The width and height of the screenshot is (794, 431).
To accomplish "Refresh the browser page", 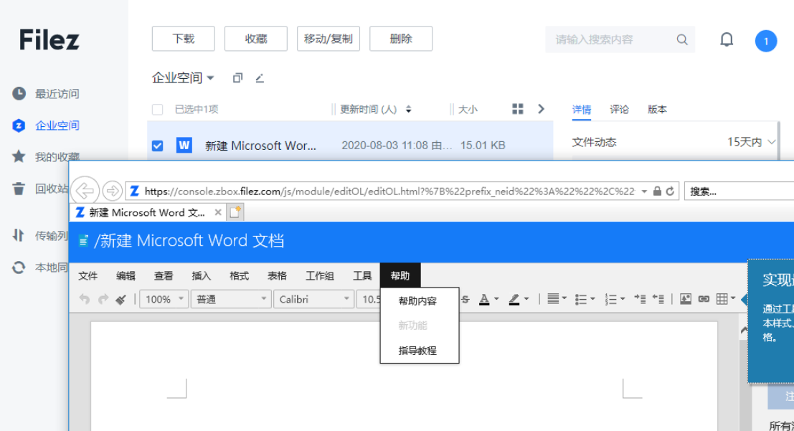I will 670,191.
